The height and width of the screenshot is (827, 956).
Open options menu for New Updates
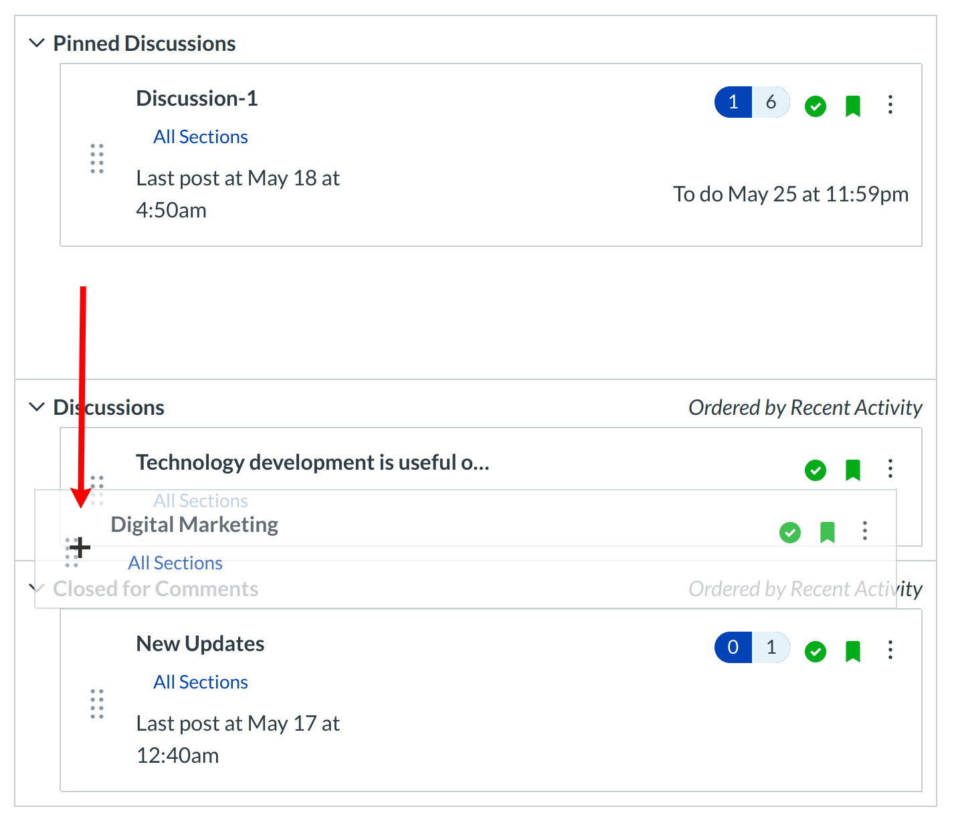click(x=890, y=650)
